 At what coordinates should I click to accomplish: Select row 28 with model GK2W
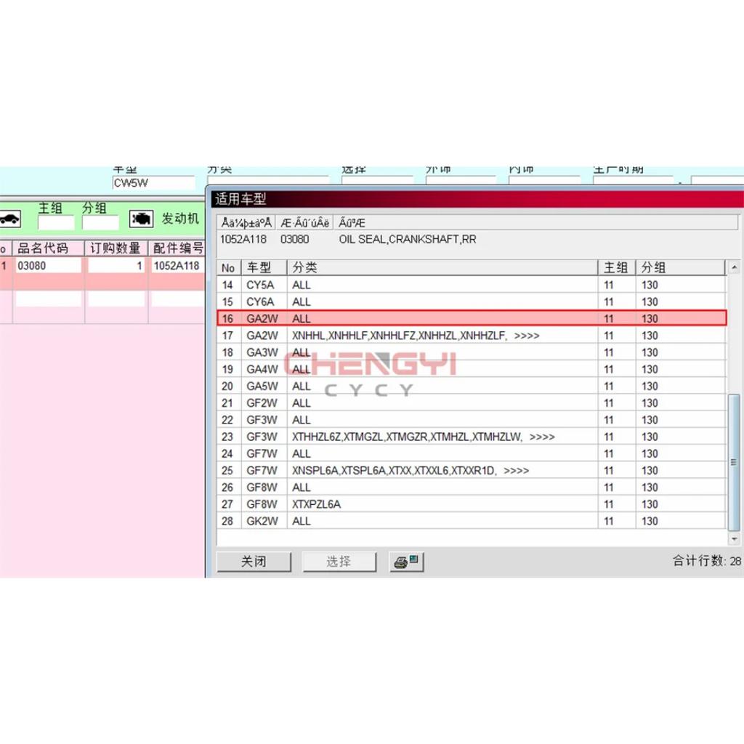pyautogui.click(x=471, y=521)
